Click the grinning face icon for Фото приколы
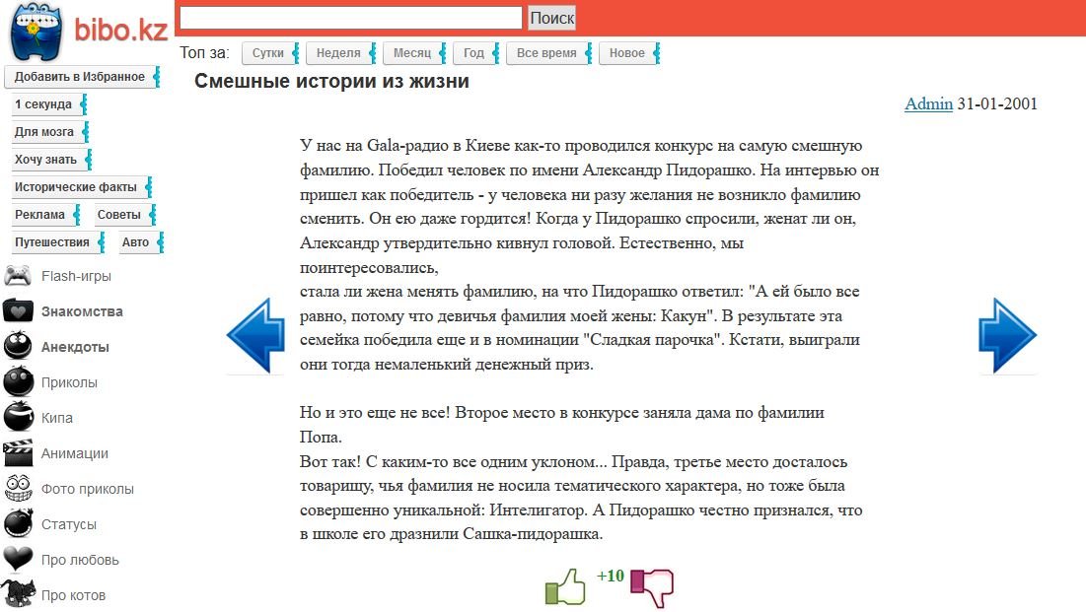The image size is (1086, 612). (x=18, y=489)
